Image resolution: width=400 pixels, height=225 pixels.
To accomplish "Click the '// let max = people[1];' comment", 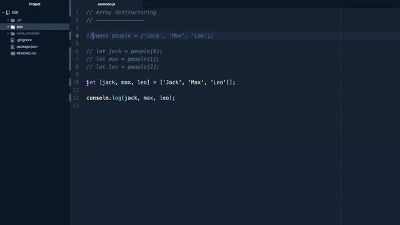I will coord(122,59).
